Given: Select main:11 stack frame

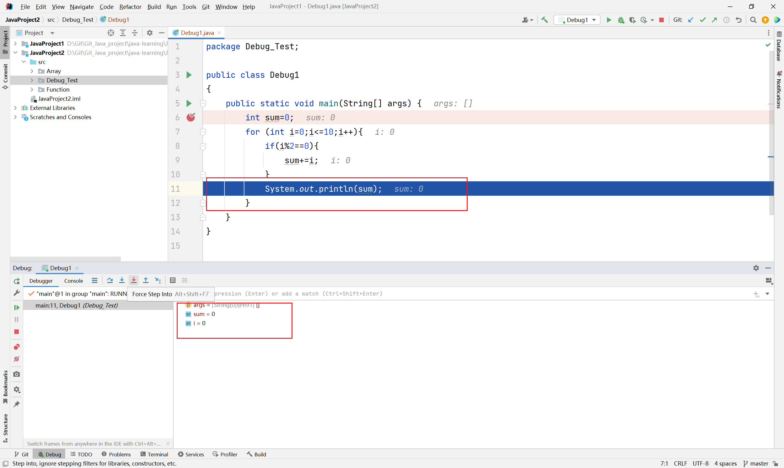Looking at the screenshot, I should click(x=98, y=305).
